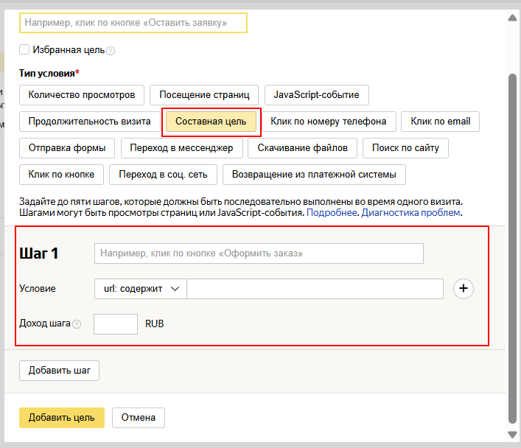Select Количество просмотров condition type

82,95
